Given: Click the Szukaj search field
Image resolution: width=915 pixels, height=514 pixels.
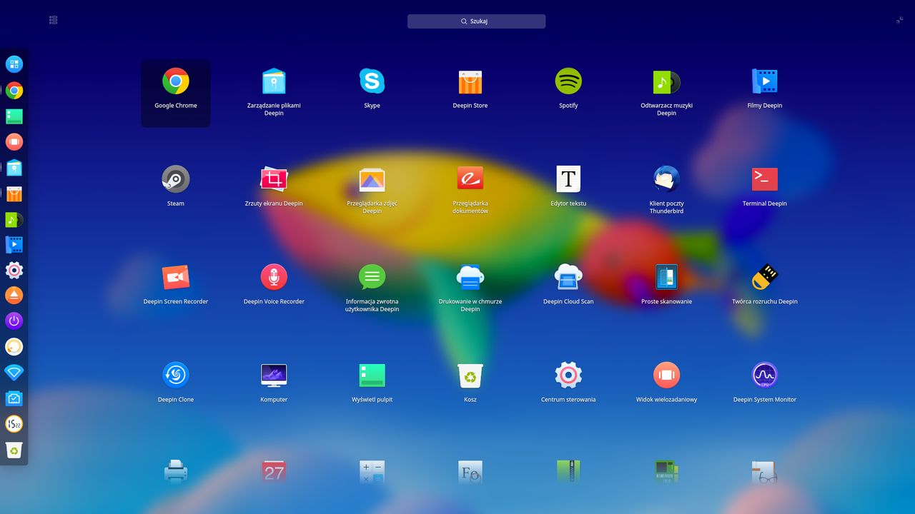Looking at the screenshot, I should [476, 21].
